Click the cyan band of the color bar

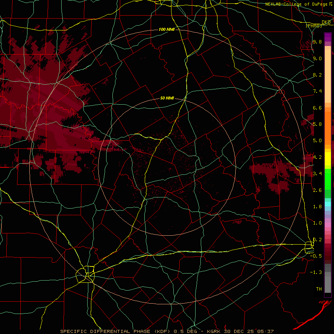click(328, 204)
